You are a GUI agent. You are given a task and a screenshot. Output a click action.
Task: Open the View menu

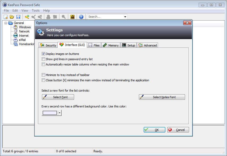point(25,11)
